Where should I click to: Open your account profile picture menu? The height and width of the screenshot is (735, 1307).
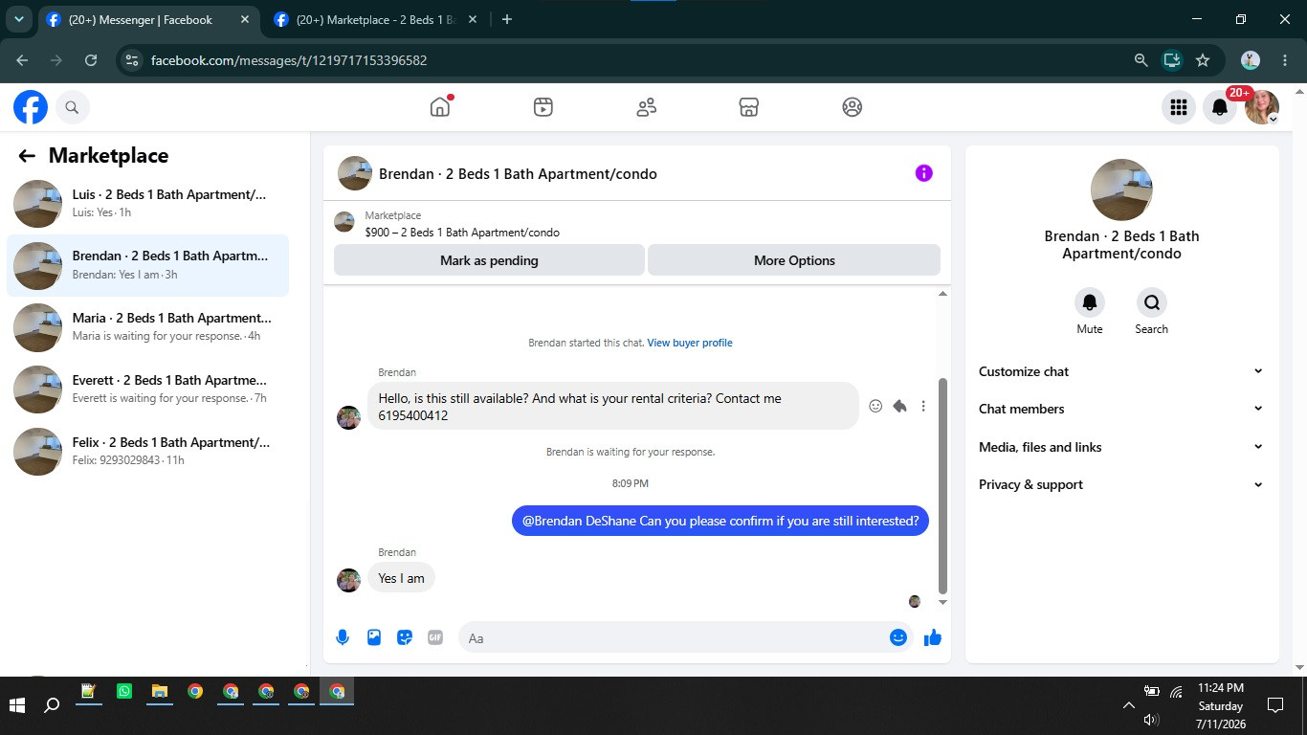(x=1262, y=107)
